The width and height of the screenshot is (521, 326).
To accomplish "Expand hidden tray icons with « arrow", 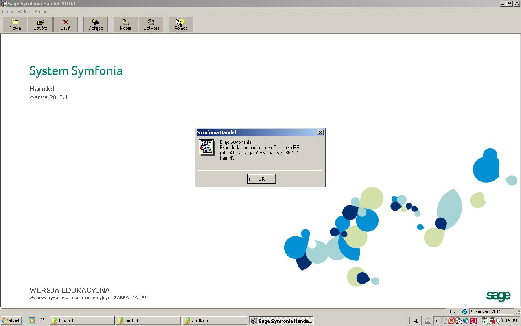I will tap(437, 321).
